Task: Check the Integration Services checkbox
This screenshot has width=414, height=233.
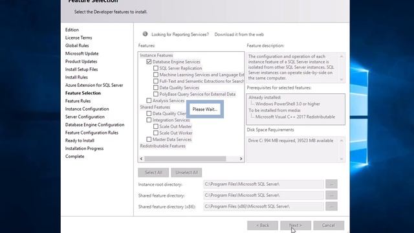Action: pyautogui.click(x=149, y=120)
